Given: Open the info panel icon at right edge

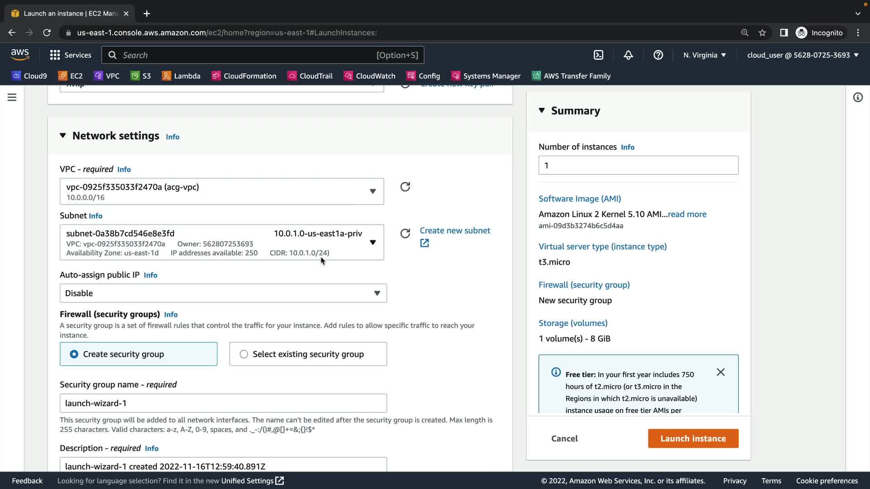Looking at the screenshot, I should 858,97.
